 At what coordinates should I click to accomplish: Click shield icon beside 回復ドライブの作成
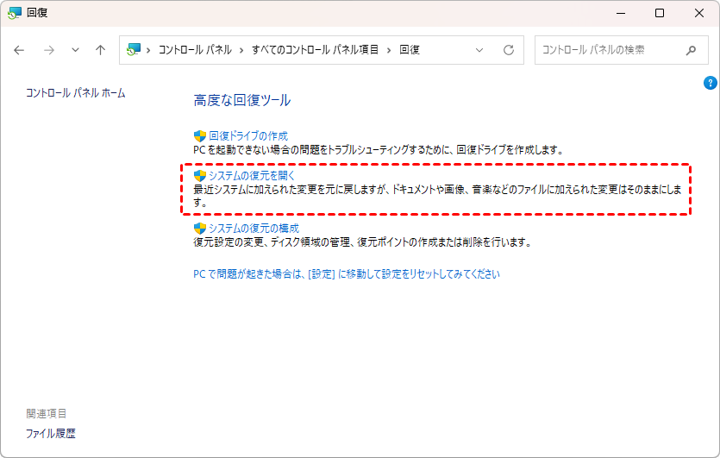200,136
